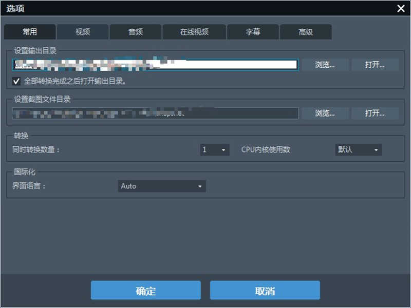Open the output directory with 打开

[375, 65]
